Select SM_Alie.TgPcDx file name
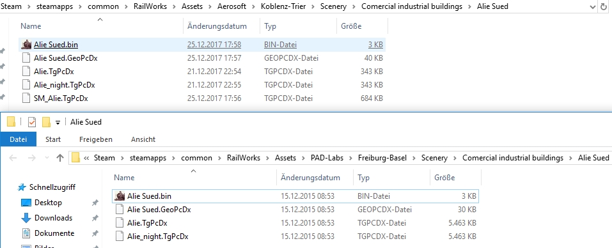 pyautogui.click(x=61, y=98)
